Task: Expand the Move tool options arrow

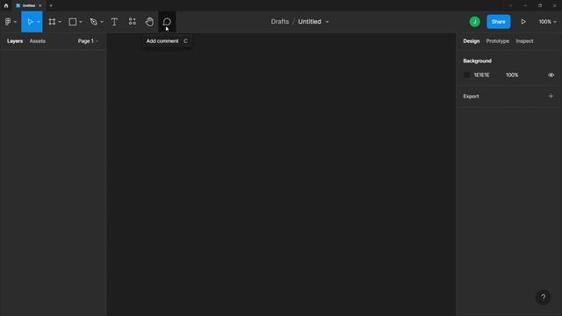Action: [x=39, y=22]
